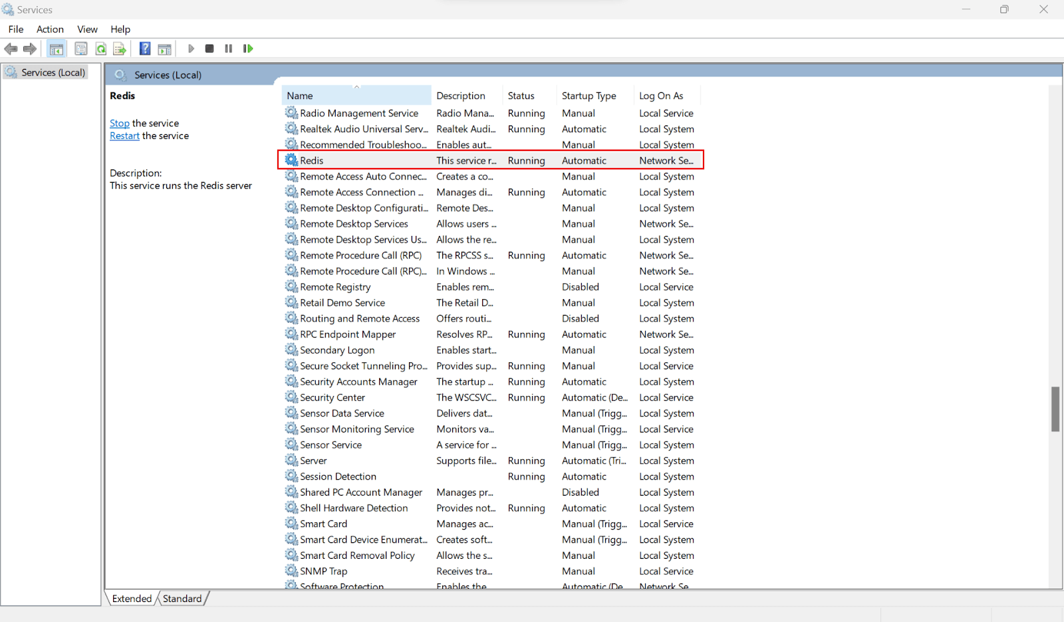
Task: Click the Services app icon in title bar
Action: (8, 9)
